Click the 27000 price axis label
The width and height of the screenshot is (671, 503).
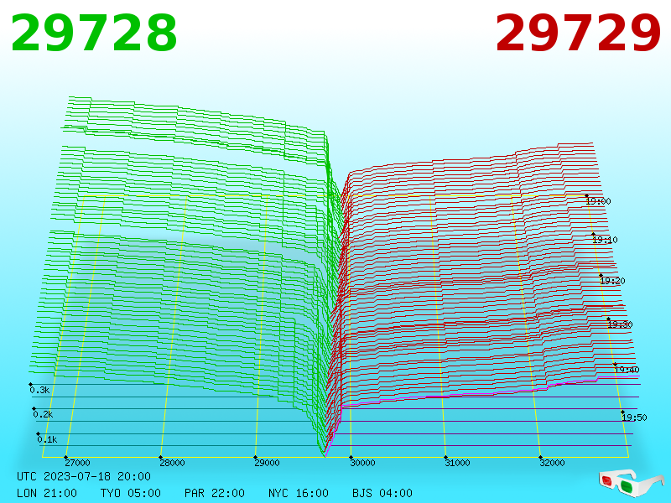77,463
